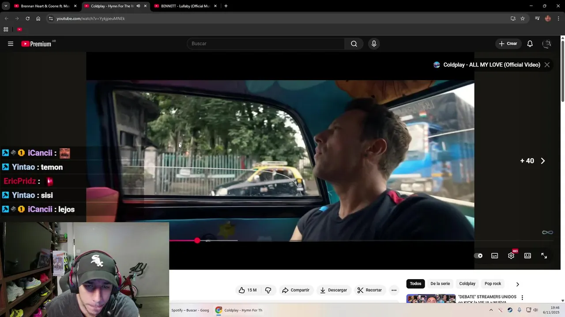Select the De la serie filter chip
This screenshot has height=317, width=565.
pyautogui.click(x=440, y=284)
